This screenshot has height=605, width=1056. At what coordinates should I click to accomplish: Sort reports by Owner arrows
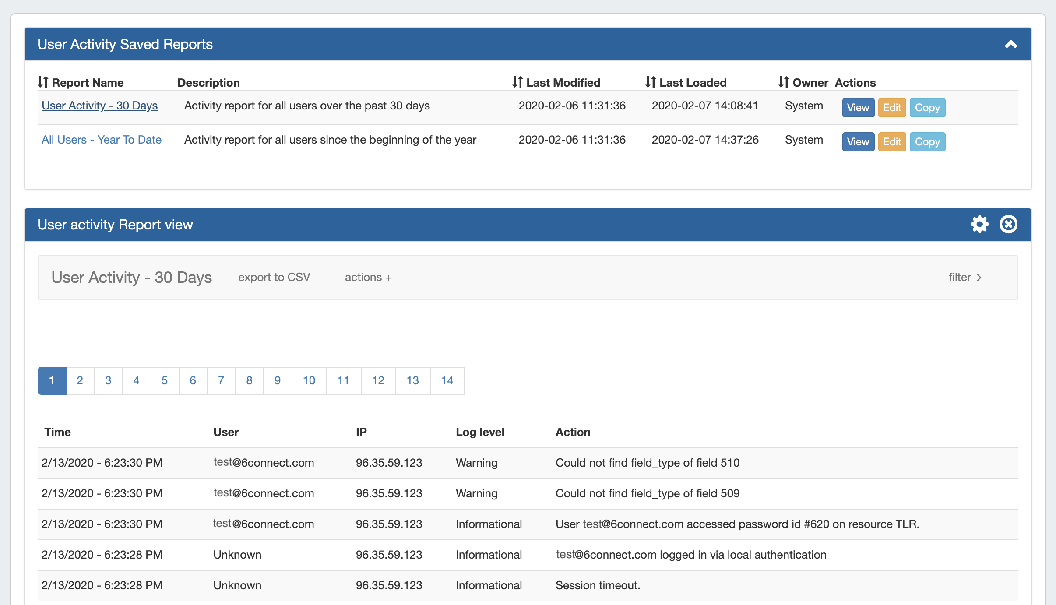(784, 82)
